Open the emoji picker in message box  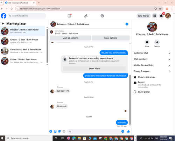pyautogui.click(x=123, y=132)
